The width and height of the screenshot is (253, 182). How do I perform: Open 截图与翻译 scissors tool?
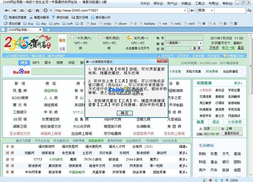tap(39, 17)
